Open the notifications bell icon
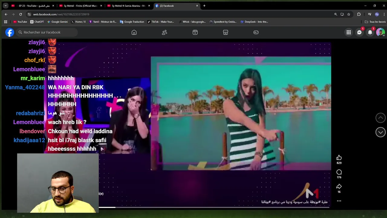 tap(370, 32)
